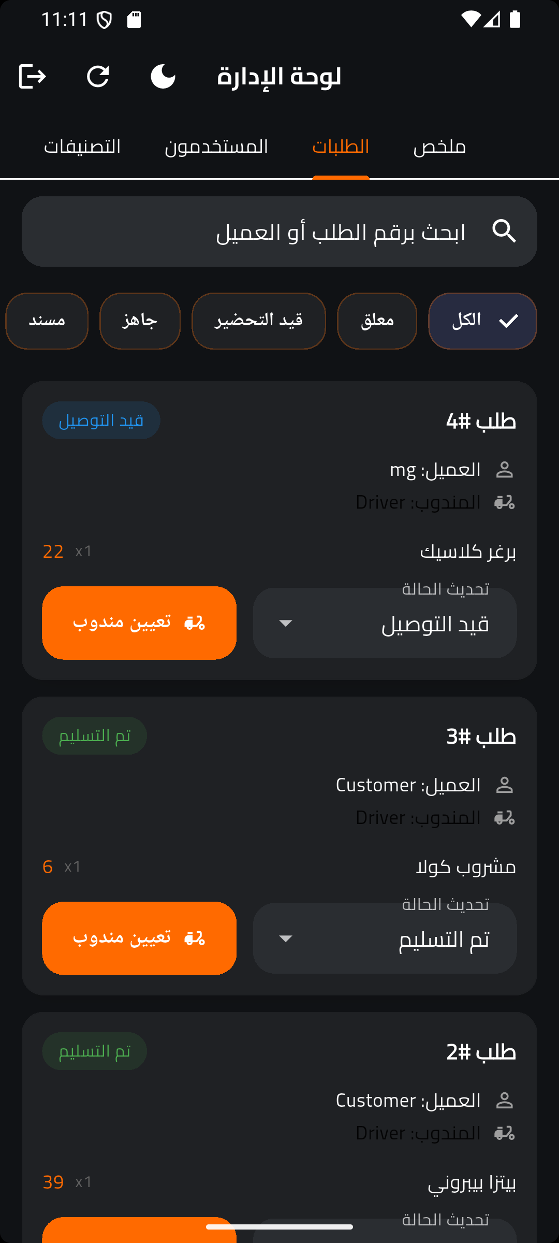Viewport: 559px width, 1243px height.
Task: Select the جاهز filter chip
Action: pyautogui.click(x=140, y=321)
